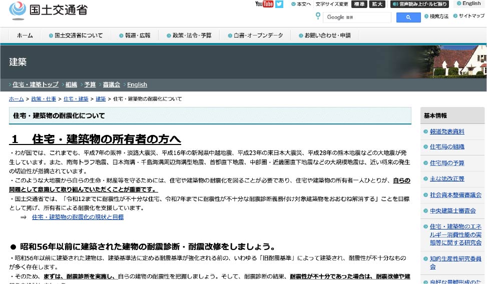The height and width of the screenshot is (284, 487).
Task: Click the 建築 banner title
Action: [x=18, y=62]
